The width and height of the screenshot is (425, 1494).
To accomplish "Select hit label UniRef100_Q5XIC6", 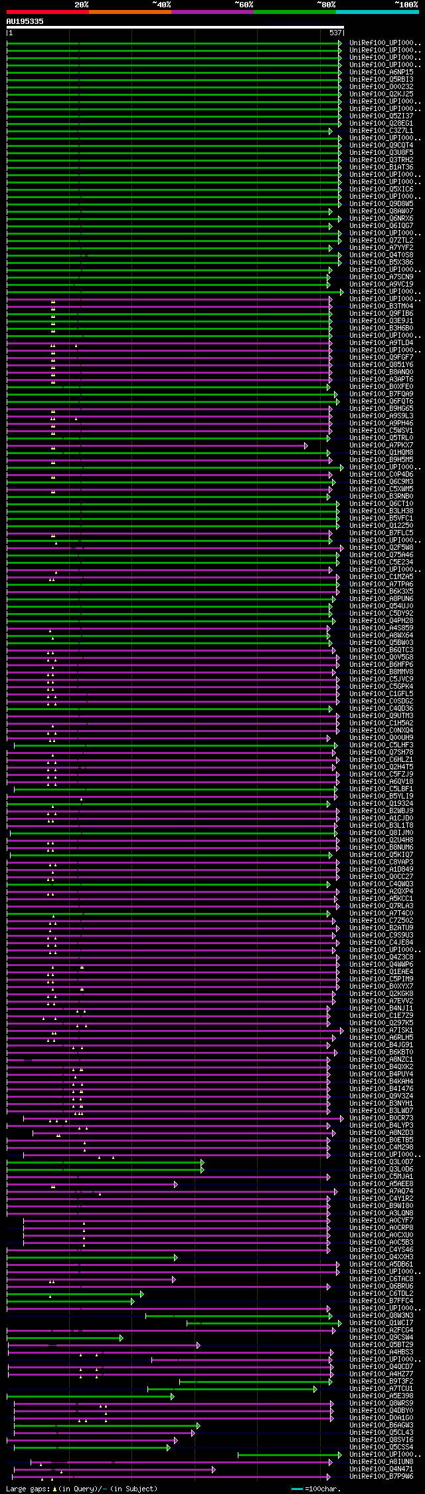I will tap(381, 189).
